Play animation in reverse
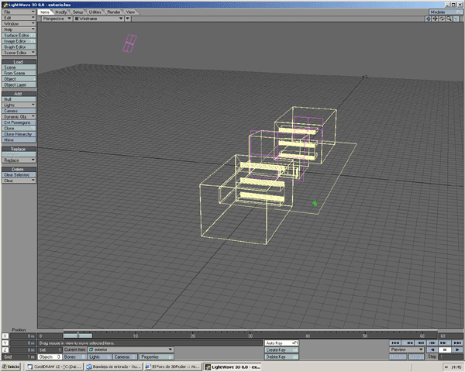Screen dimensions: 465x372 (432, 350)
